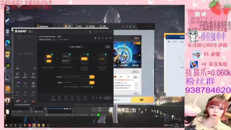Copy the stream key with its copy button

tap(92, 83)
